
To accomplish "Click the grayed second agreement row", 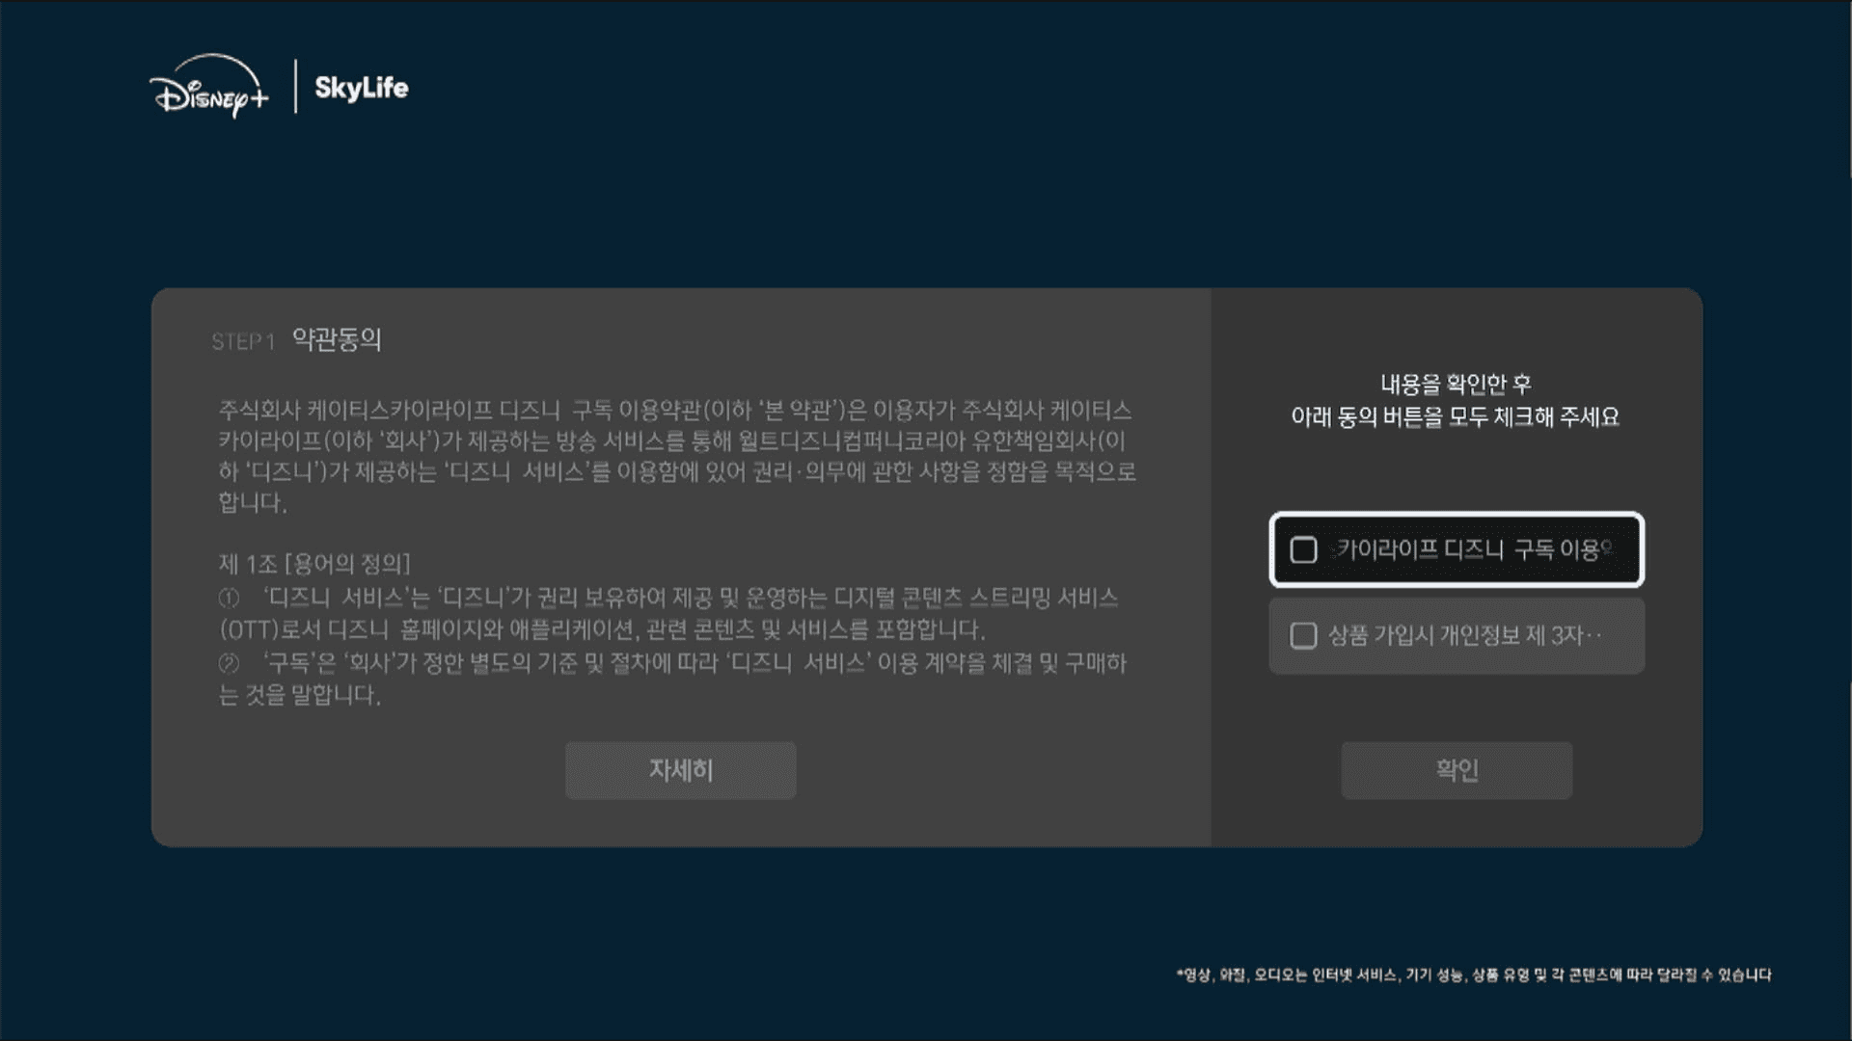I will click(x=1457, y=635).
